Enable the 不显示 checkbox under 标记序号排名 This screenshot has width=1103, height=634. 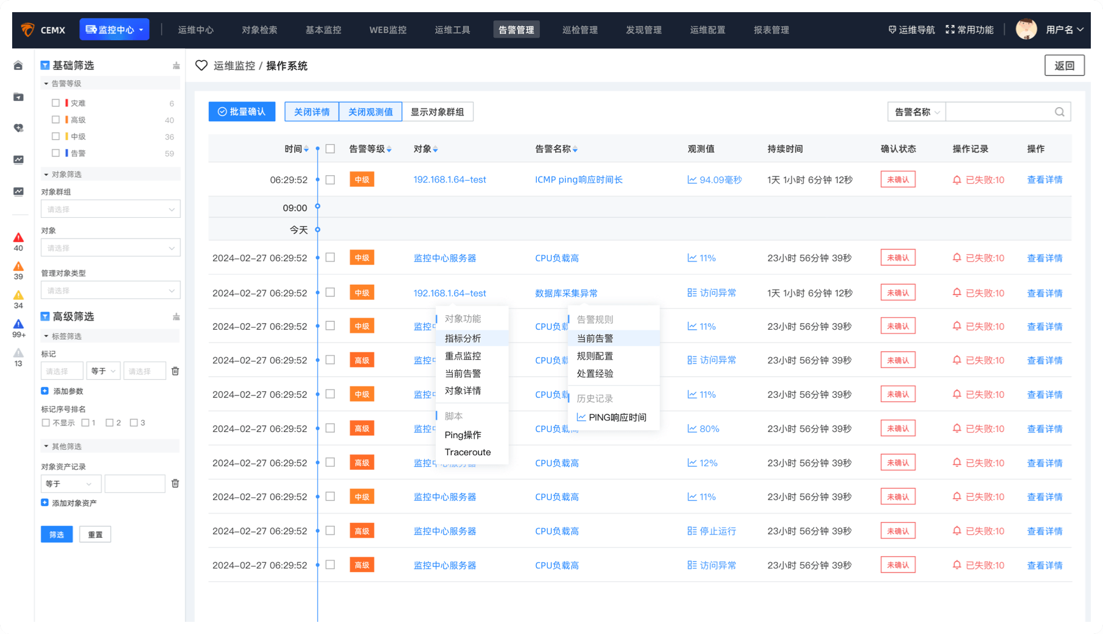(46, 423)
